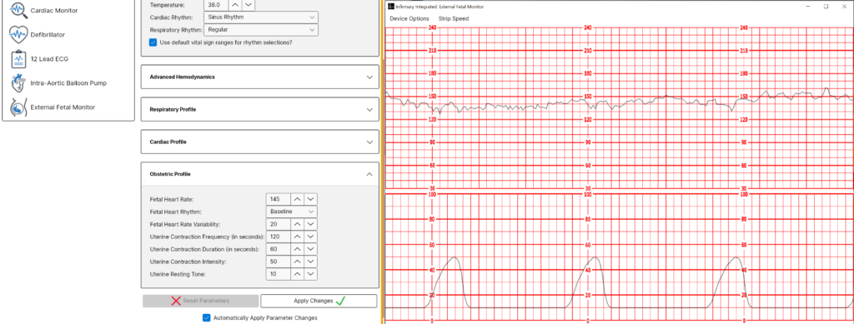
Task: Select the Defibrillator heart icon
Action: click(x=18, y=34)
